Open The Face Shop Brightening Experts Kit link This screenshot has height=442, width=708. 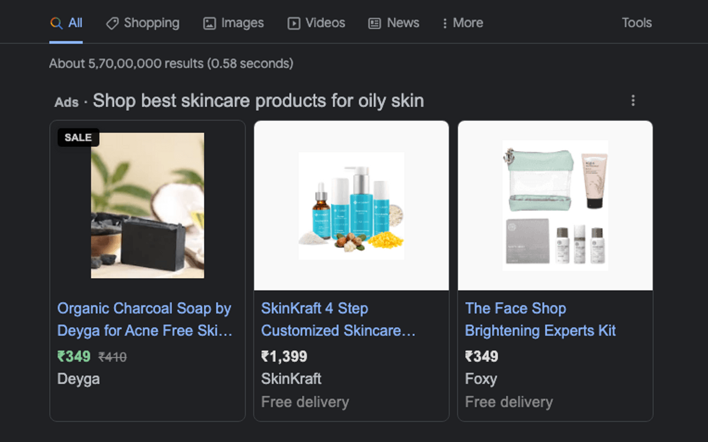[541, 319]
